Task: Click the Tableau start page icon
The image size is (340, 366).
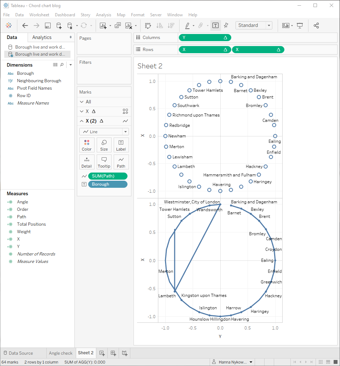Action: [x=8, y=26]
